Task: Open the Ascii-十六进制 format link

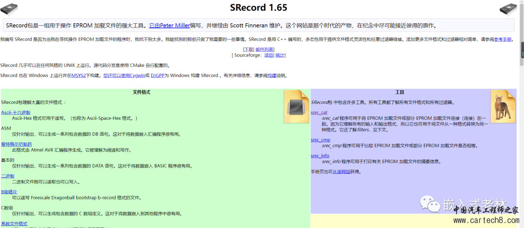Action: 16,113
